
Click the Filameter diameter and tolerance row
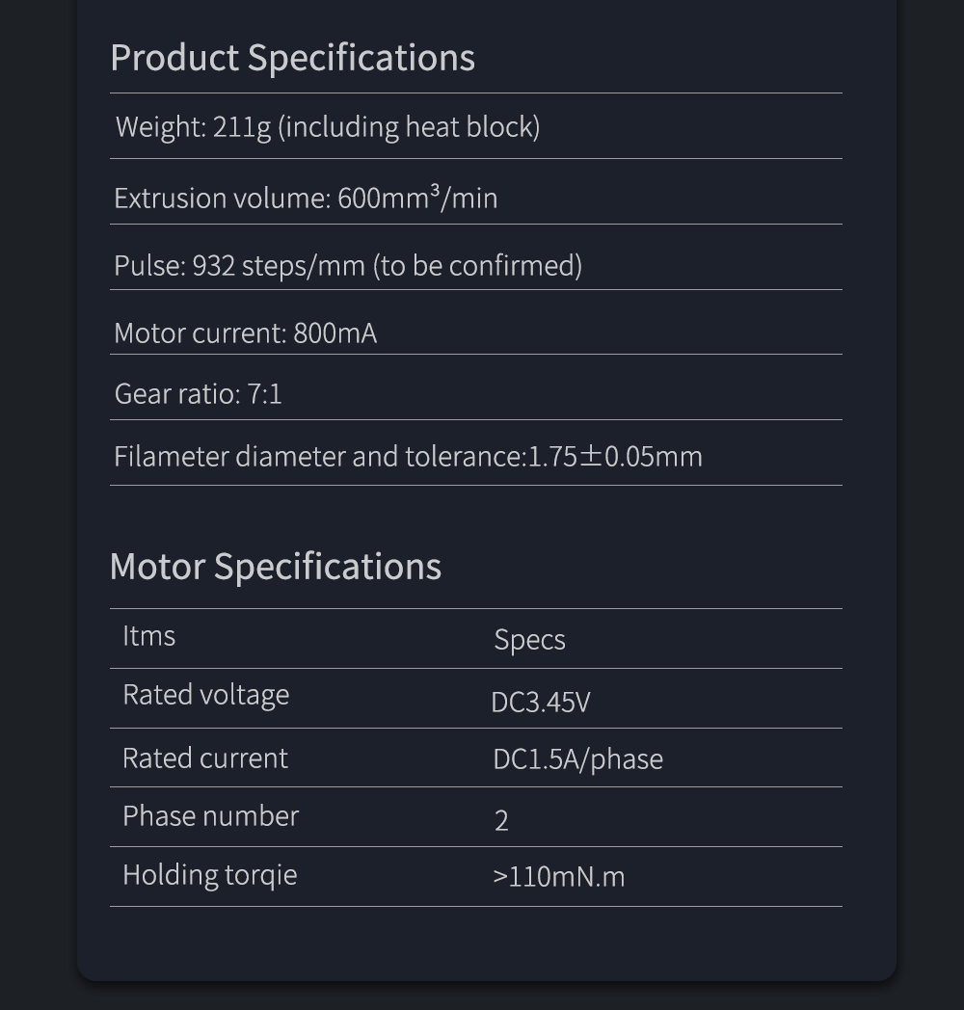pyautogui.click(x=408, y=456)
